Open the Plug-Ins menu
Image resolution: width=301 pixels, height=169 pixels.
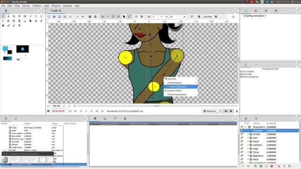(56, 6)
